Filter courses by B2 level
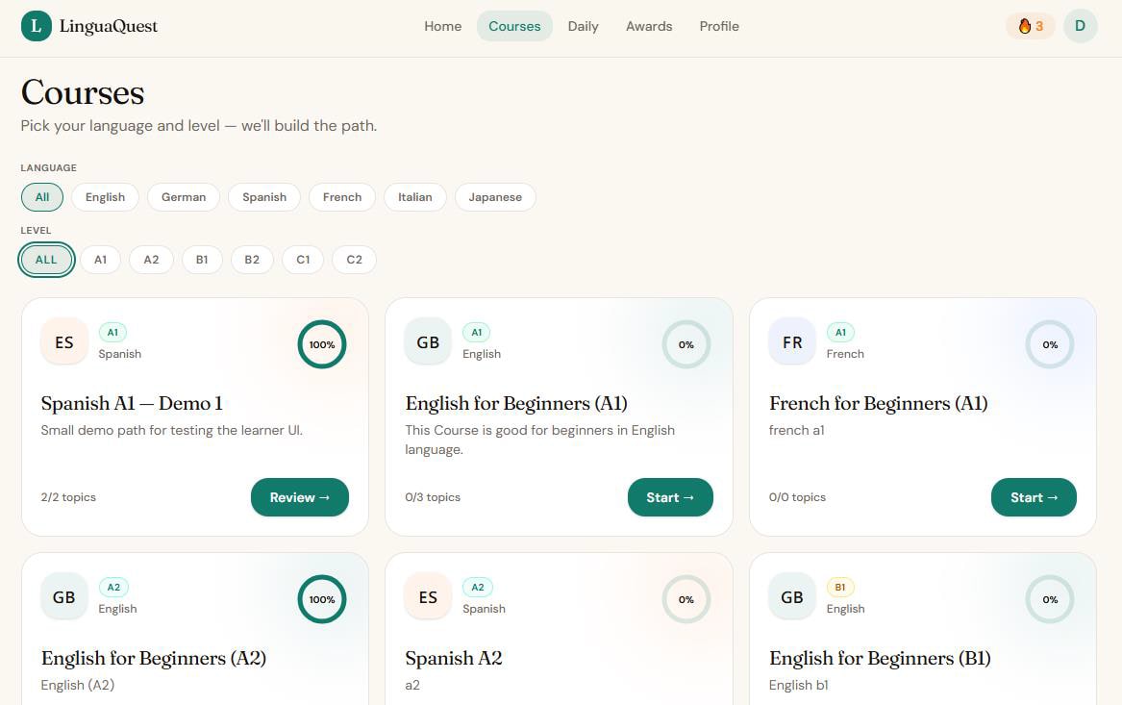Image resolution: width=1122 pixels, height=705 pixels. click(252, 260)
